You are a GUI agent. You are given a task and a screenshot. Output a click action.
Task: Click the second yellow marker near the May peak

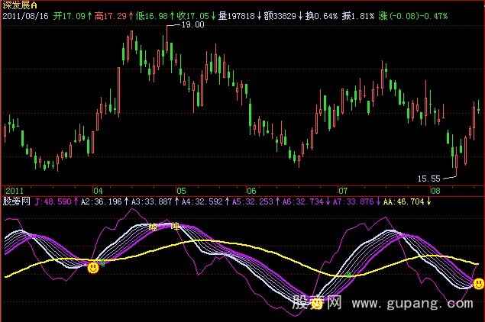(x=176, y=227)
